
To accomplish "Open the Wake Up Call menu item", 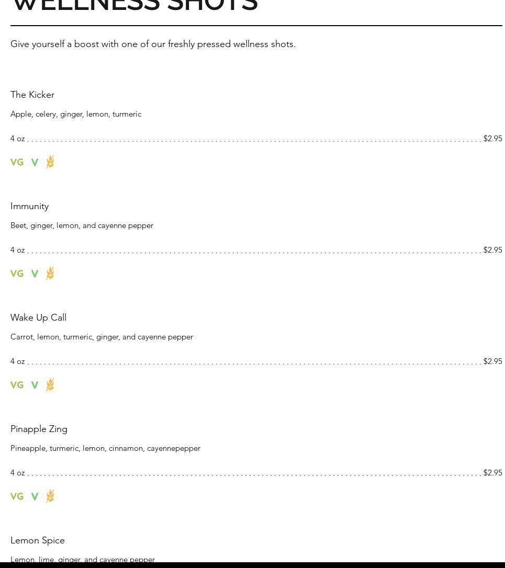I will (x=38, y=317).
